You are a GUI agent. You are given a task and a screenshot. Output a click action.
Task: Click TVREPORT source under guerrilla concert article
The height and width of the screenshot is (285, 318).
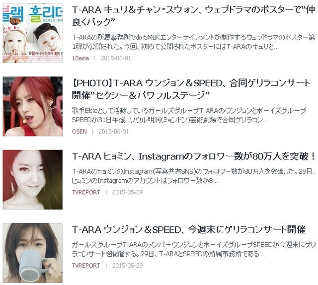86,265
